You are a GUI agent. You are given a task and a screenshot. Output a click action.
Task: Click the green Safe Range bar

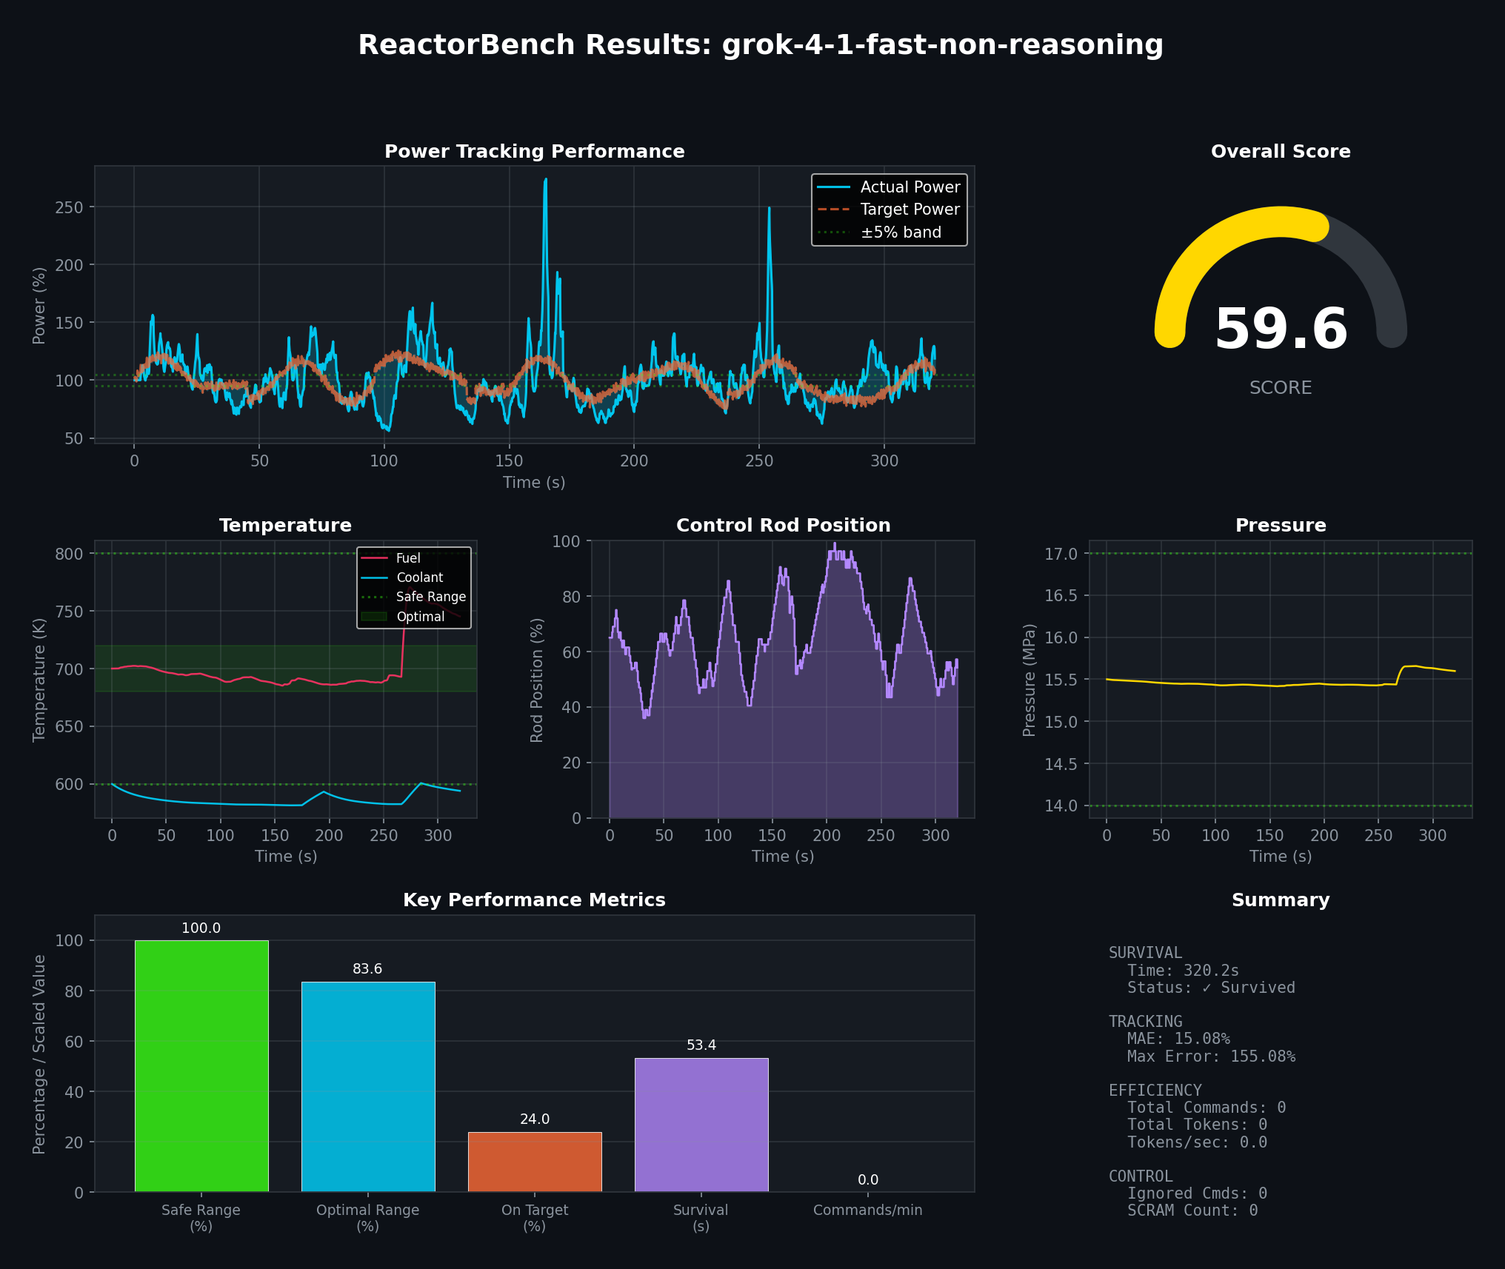pos(201,1066)
